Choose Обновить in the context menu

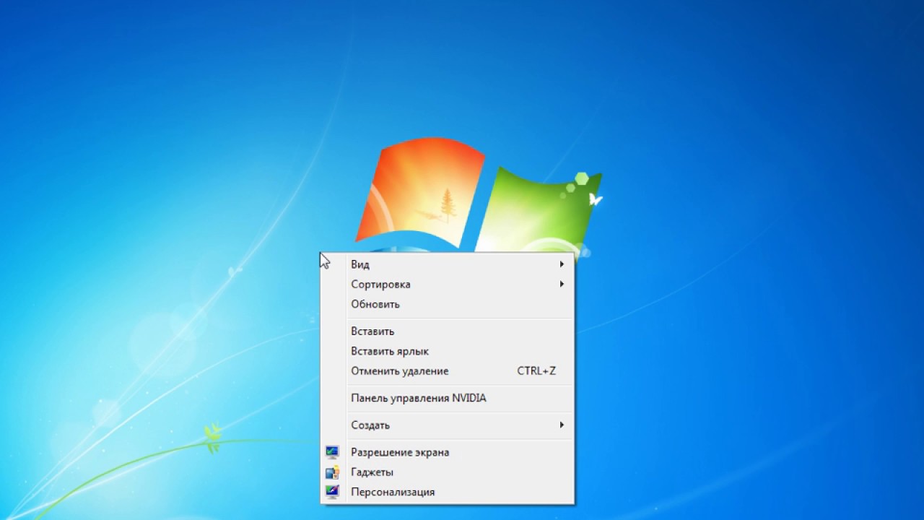point(447,304)
